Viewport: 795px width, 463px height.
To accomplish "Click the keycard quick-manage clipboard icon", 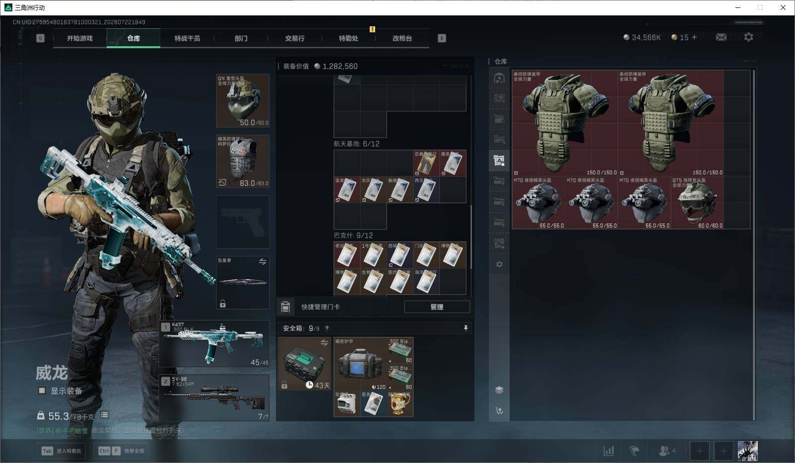I will click(x=285, y=307).
